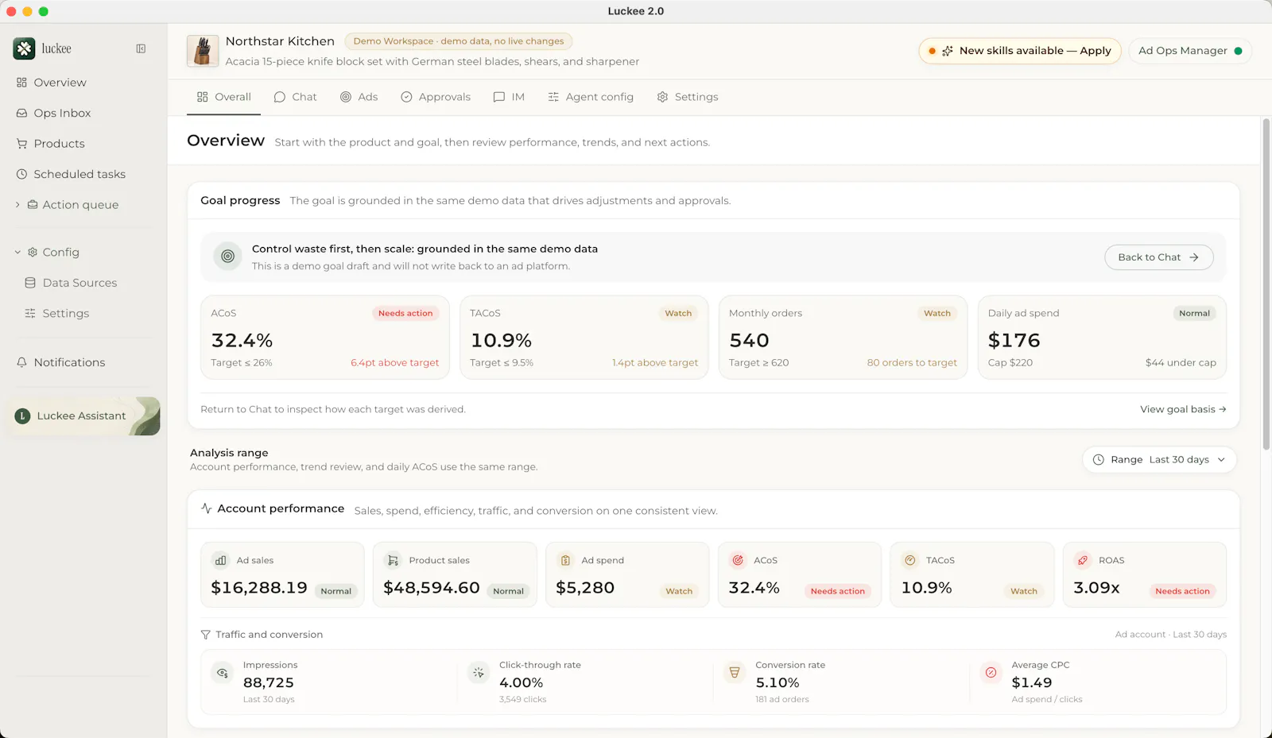
Task: Click the Back to Chat button
Action: pyautogui.click(x=1158, y=257)
